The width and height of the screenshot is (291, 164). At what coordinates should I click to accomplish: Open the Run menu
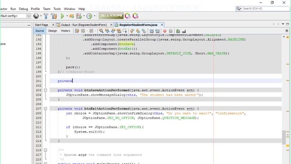coord(13,9)
